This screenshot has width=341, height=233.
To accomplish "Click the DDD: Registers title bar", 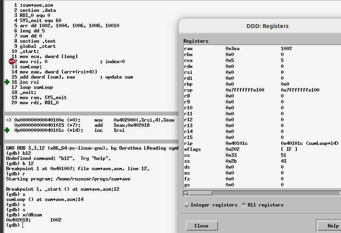I will [260, 26].
